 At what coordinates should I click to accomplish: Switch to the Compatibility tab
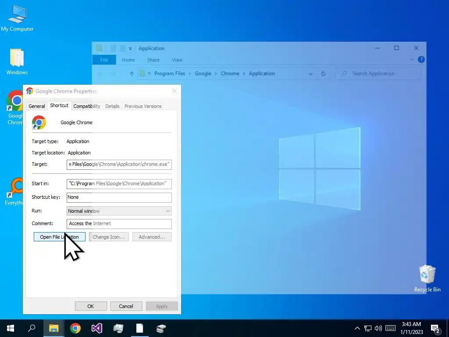coord(86,106)
